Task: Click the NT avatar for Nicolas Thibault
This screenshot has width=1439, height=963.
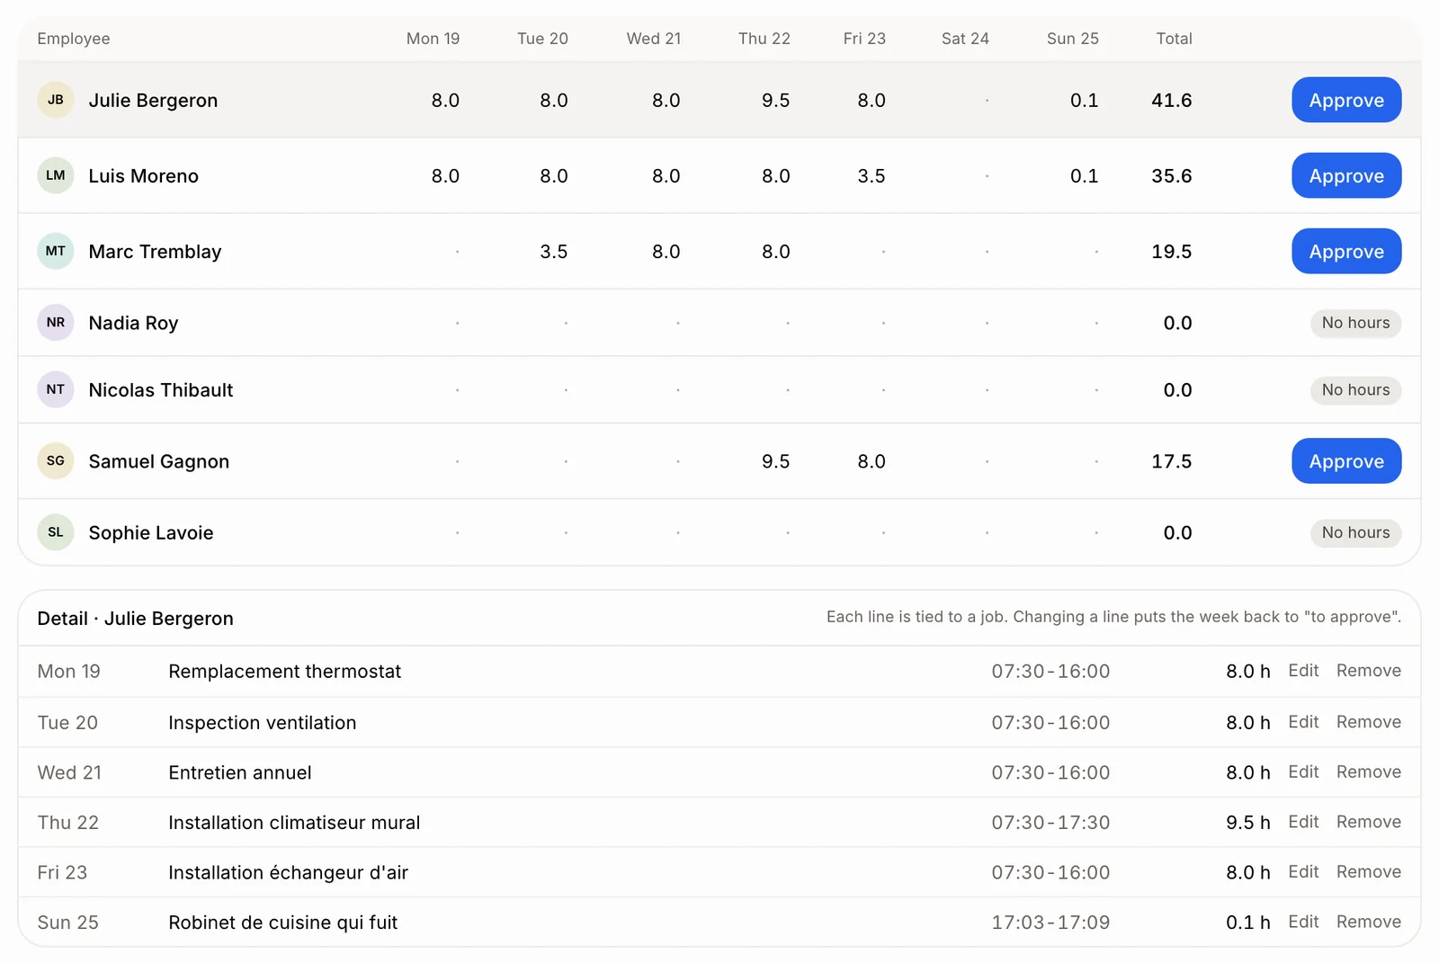Action: pos(56,389)
